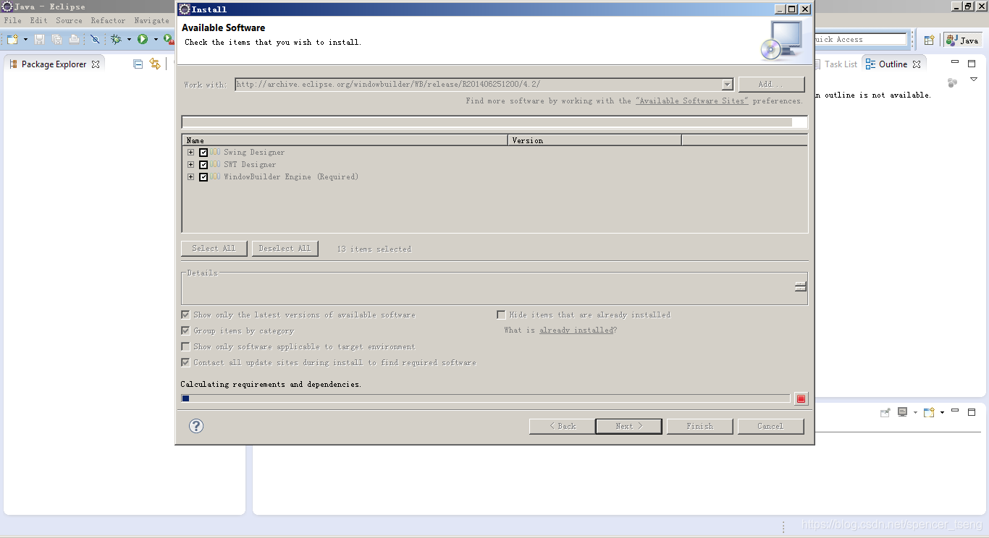Open the Debug configurations dropdown arrow

[x=129, y=39]
